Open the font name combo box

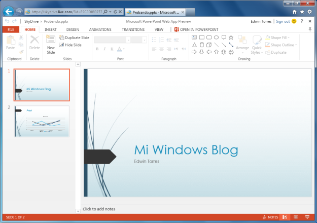coord(112,40)
